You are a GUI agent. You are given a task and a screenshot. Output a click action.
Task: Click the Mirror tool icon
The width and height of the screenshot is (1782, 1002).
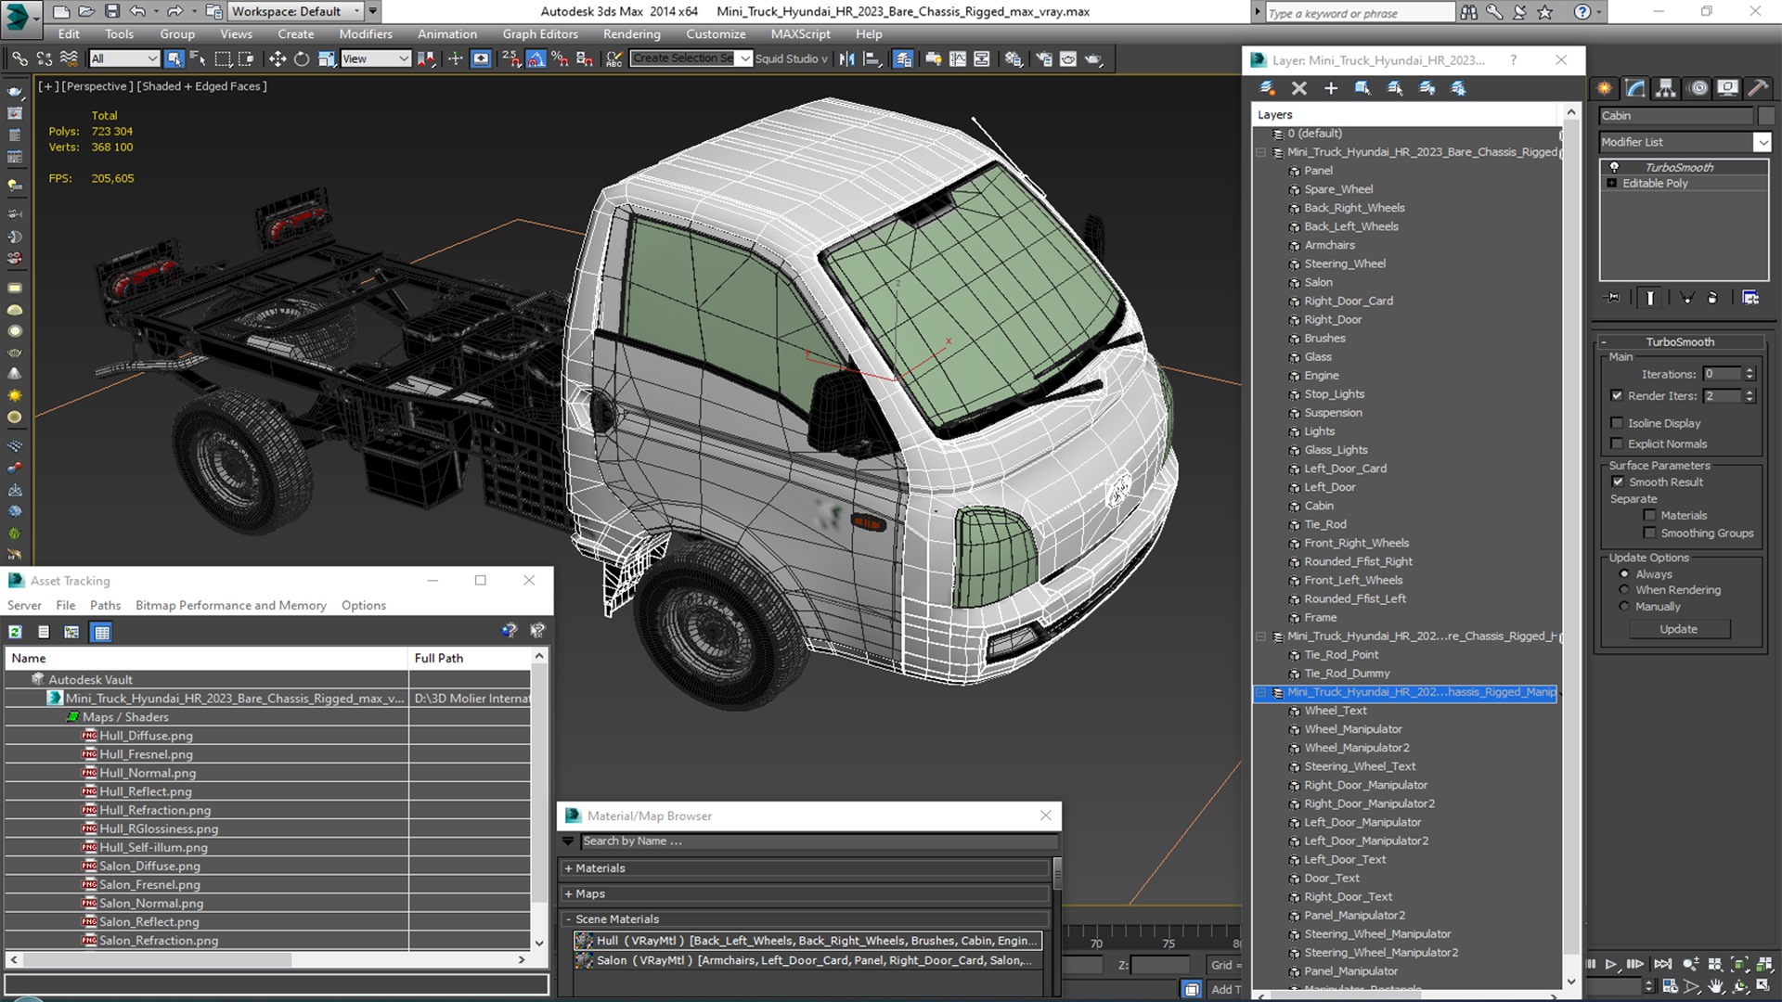[846, 58]
